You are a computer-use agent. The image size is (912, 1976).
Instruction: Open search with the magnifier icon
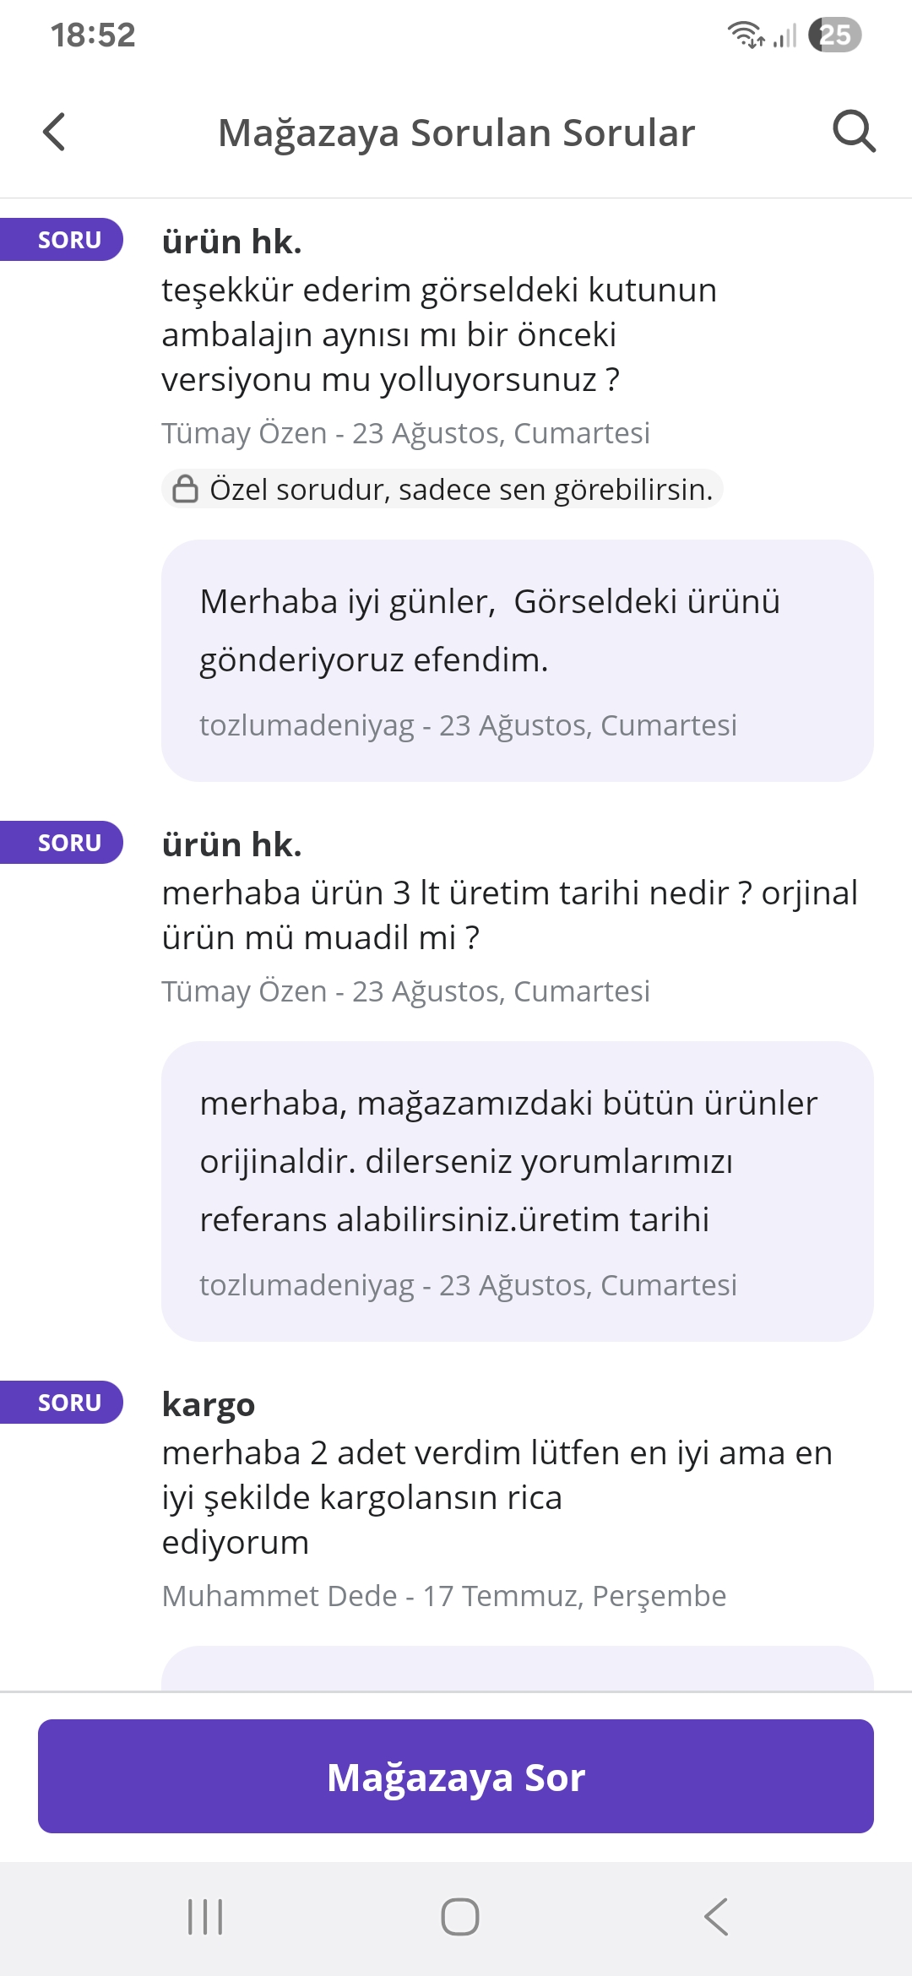click(854, 132)
